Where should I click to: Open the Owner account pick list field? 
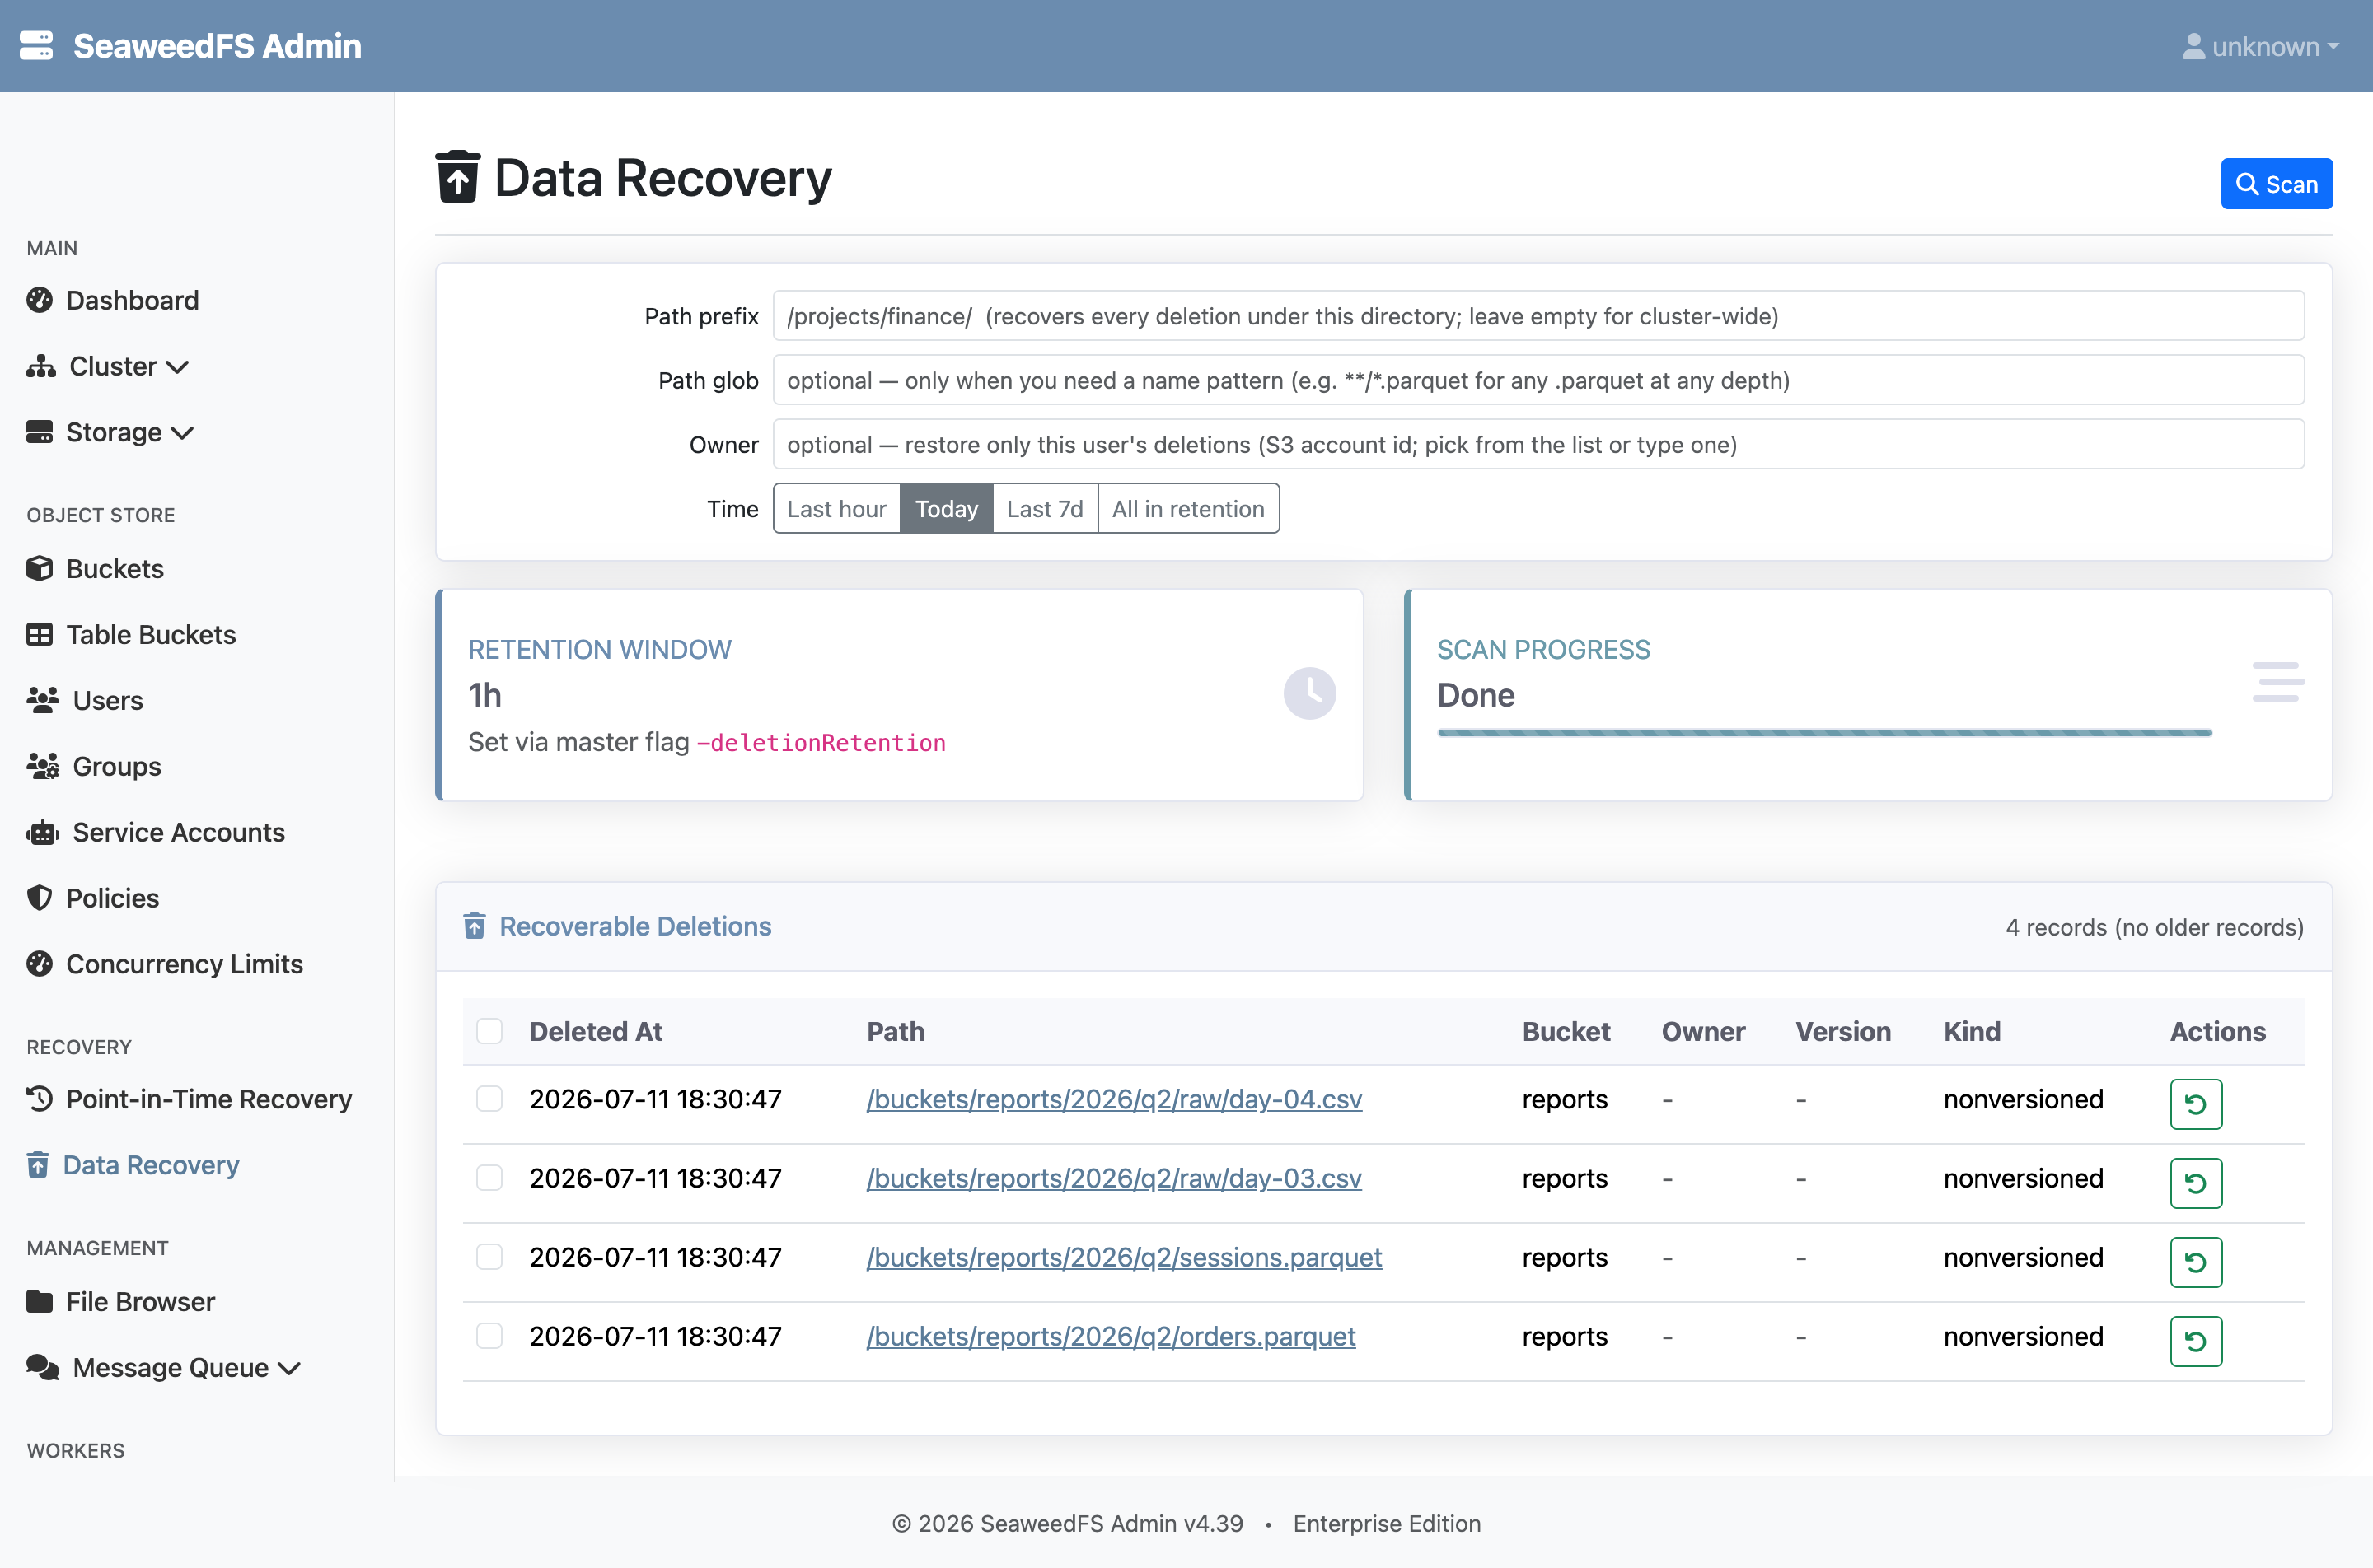(1538, 444)
